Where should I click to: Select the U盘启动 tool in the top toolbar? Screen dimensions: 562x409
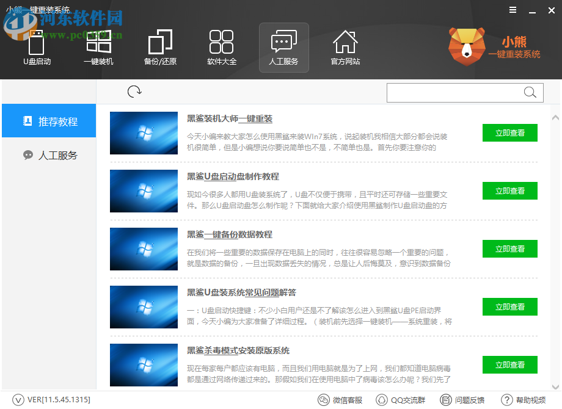click(x=37, y=48)
